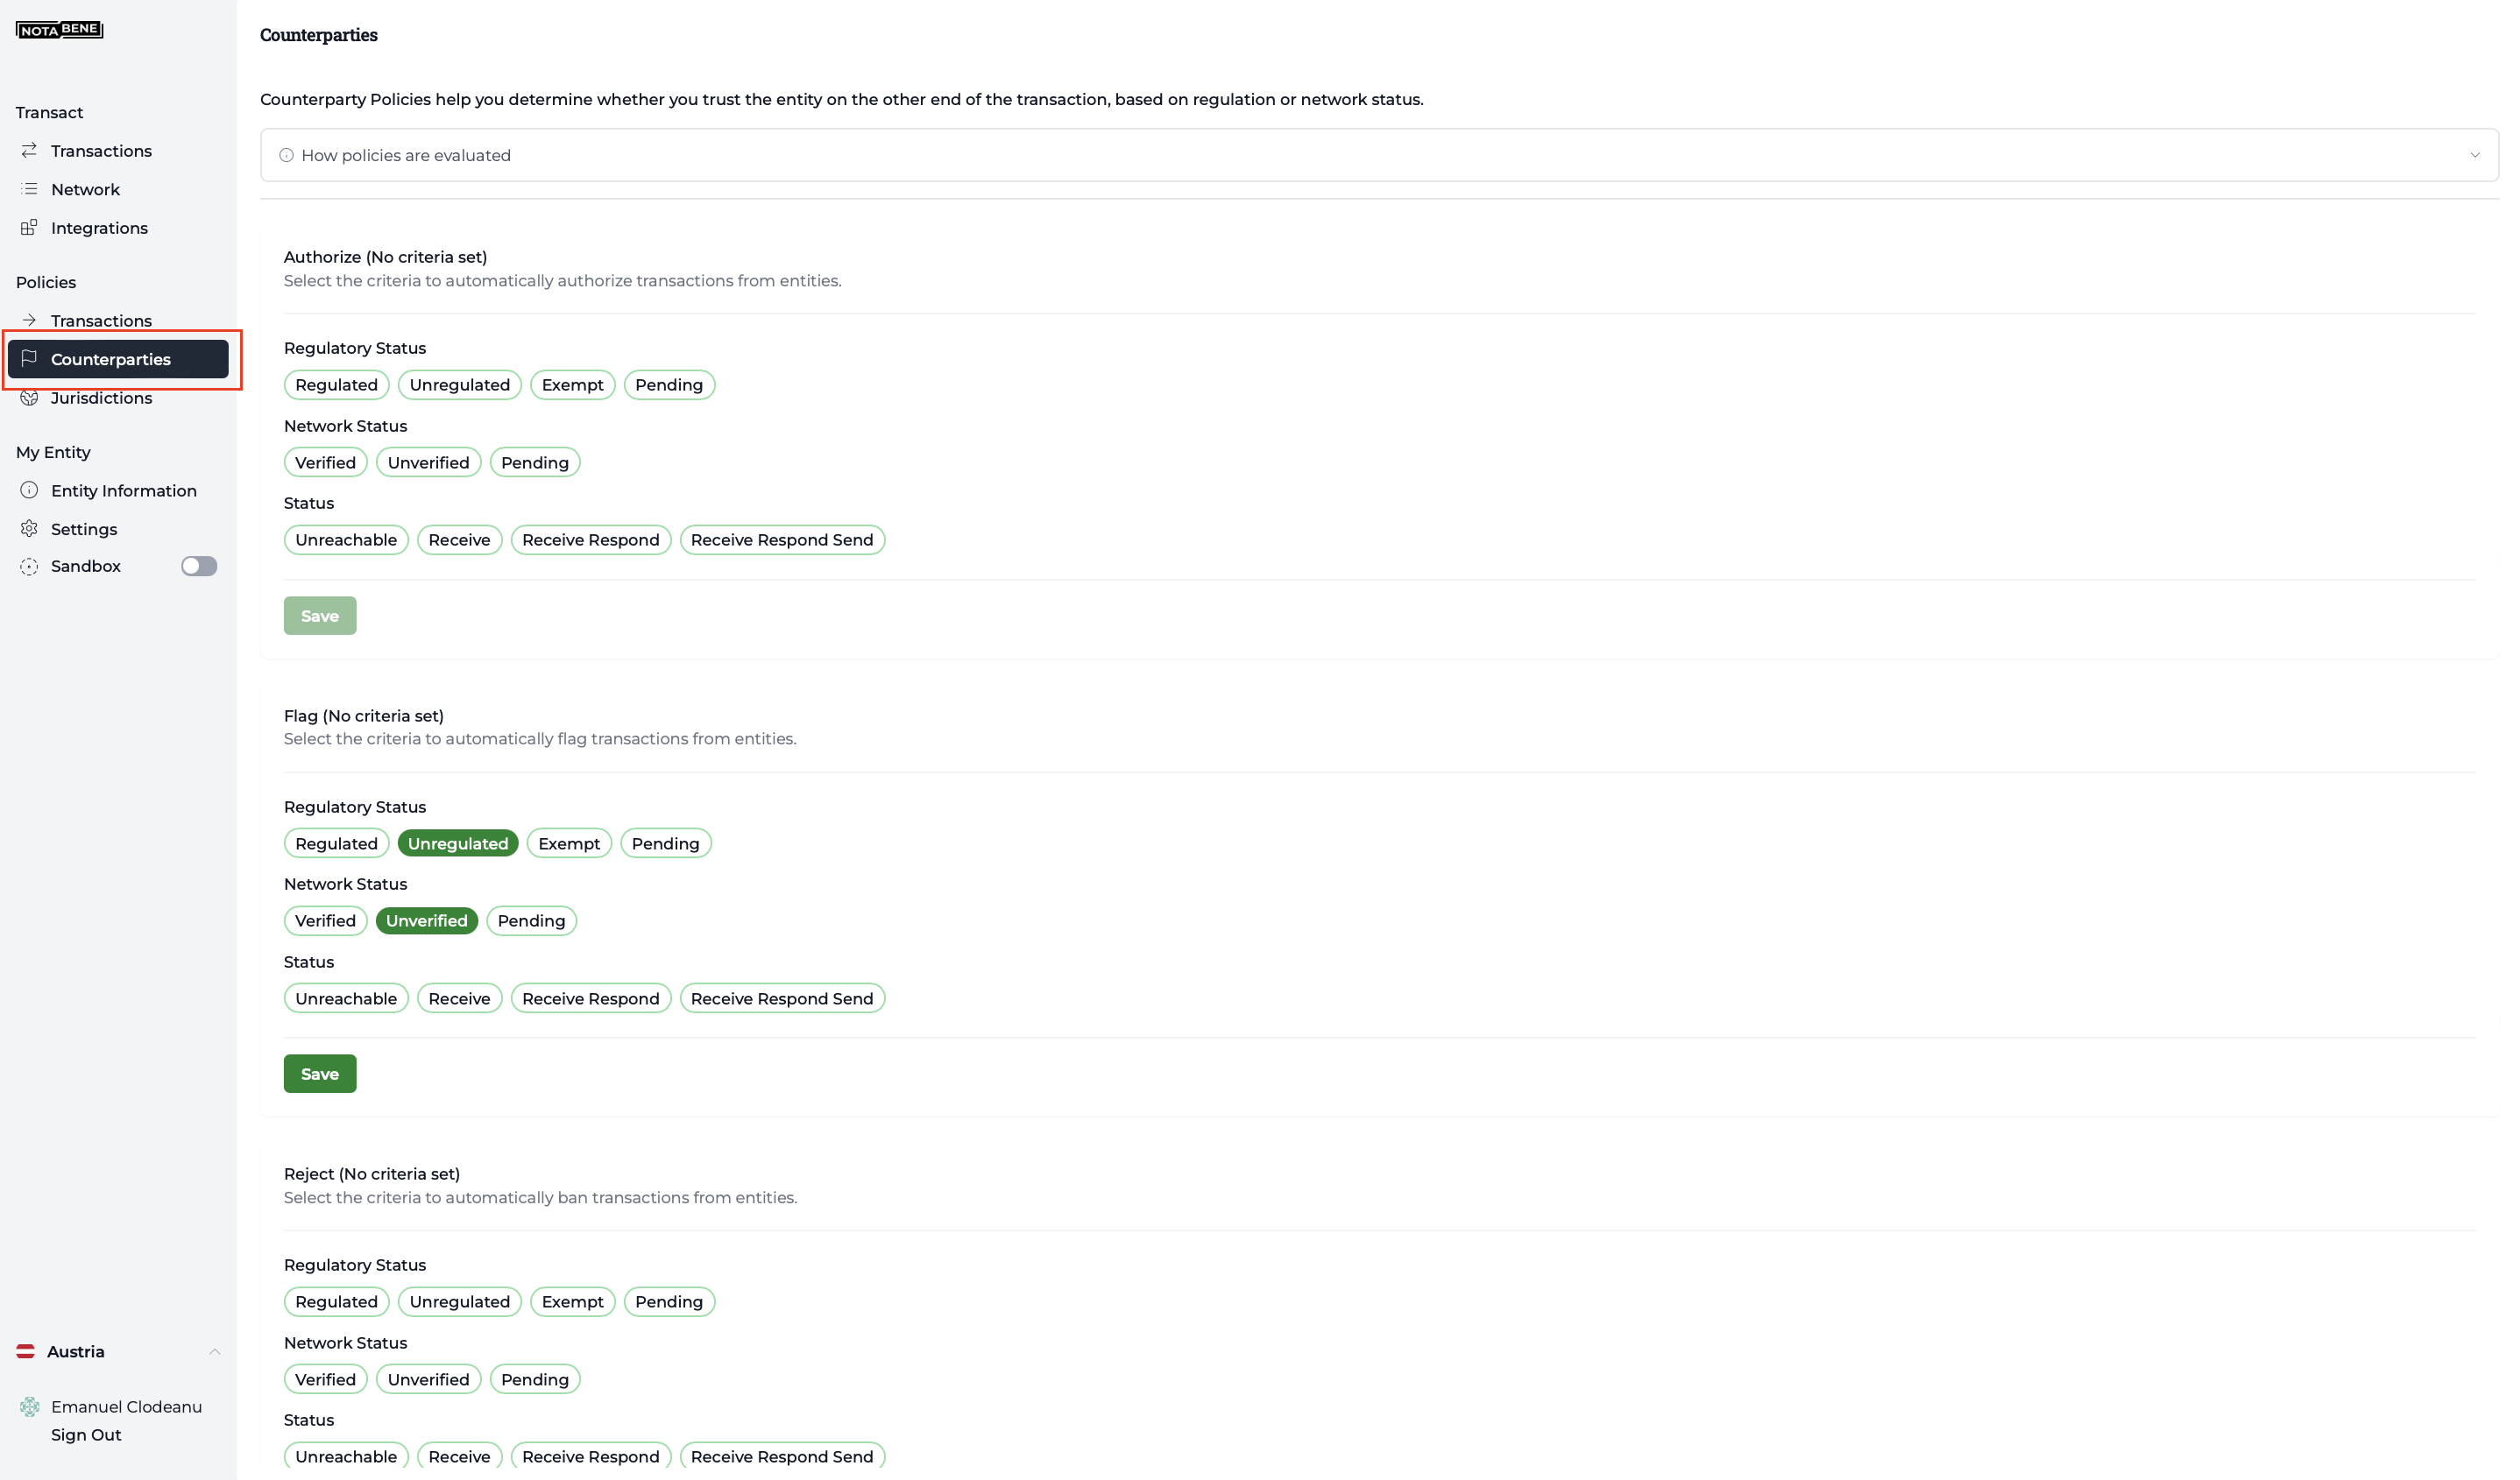Click the info icon beside How policies are evaluated
Screen dimensions: 2520x1480
click(286, 155)
